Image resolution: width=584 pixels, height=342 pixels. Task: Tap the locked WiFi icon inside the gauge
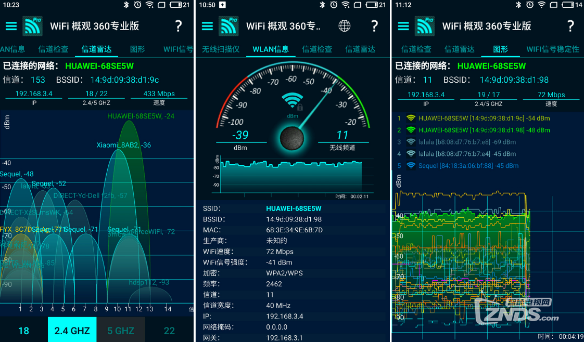(x=293, y=101)
